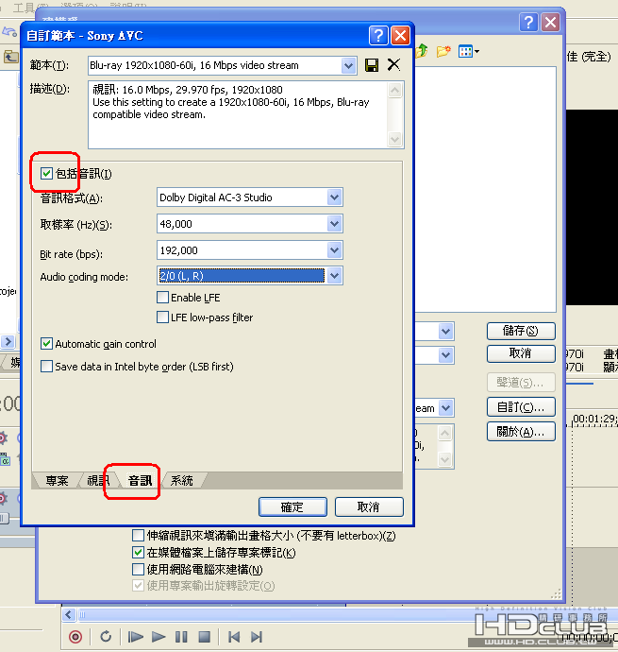Pause playback in transport bar
The height and width of the screenshot is (652, 618).
pyautogui.click(x=181, y=637)
